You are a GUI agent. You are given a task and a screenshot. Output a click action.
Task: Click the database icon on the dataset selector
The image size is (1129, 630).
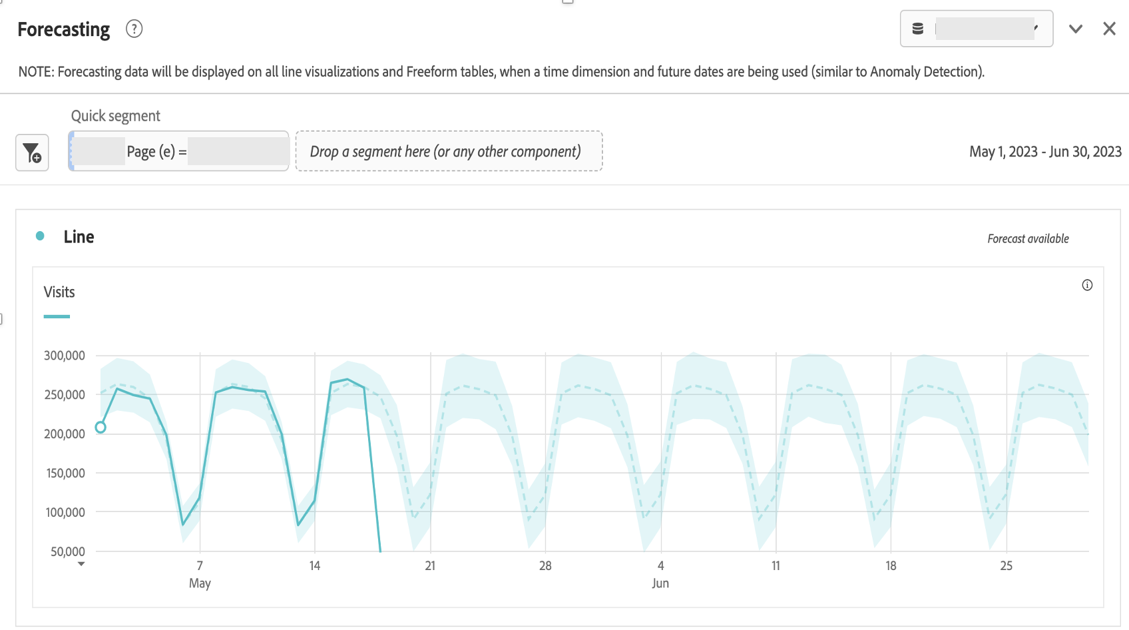(x=918, y=28)
